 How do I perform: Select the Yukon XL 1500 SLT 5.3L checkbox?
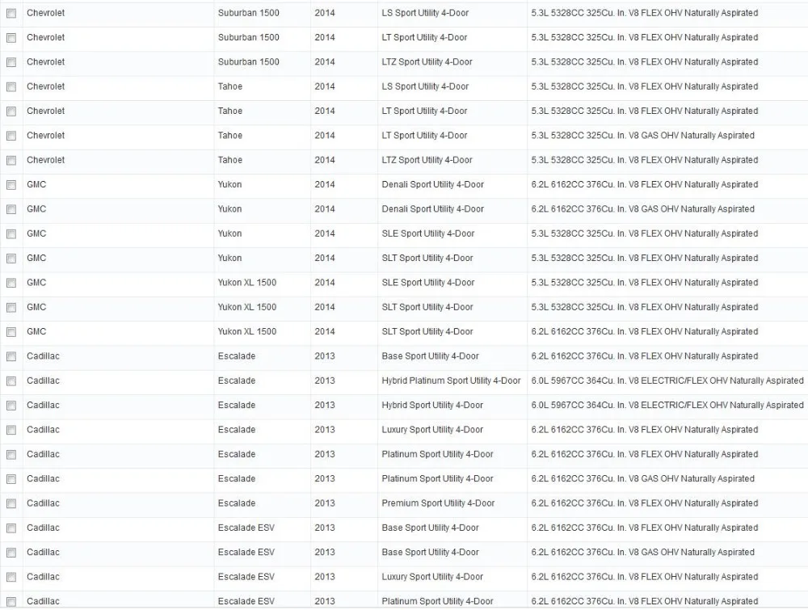click(11, 308)
